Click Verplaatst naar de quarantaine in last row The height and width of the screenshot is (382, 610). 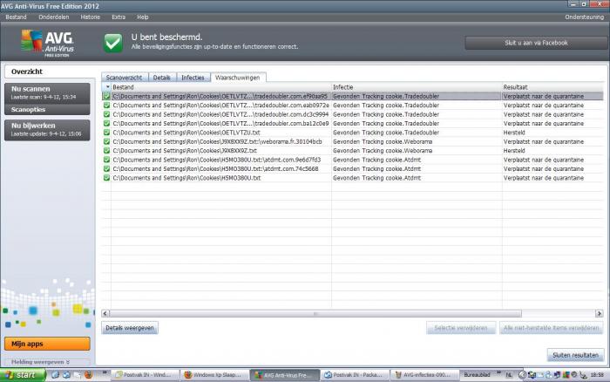544,178
